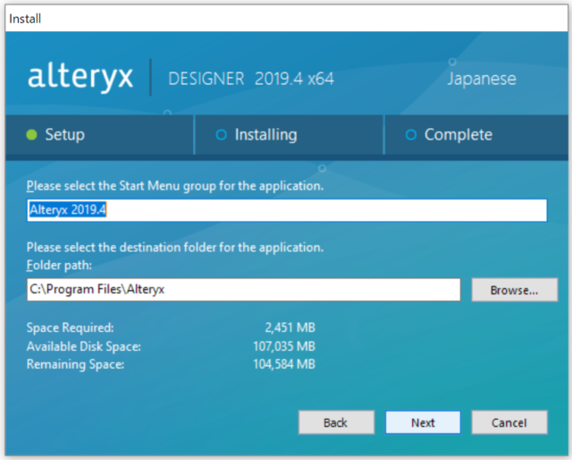Click the Installing step circle indicator
Screen dimensions: 572x460
222,135
